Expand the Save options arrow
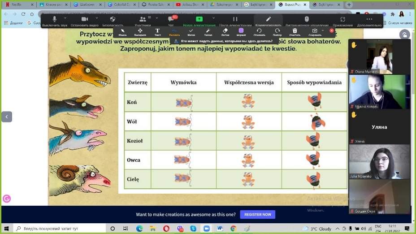Image resolution: width=416 pixels, height=234 pixels. (323, 31)
